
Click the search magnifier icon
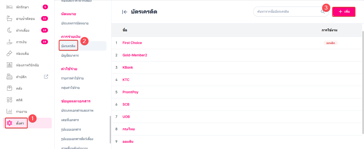pyautogui.click(x=323, y=12)
